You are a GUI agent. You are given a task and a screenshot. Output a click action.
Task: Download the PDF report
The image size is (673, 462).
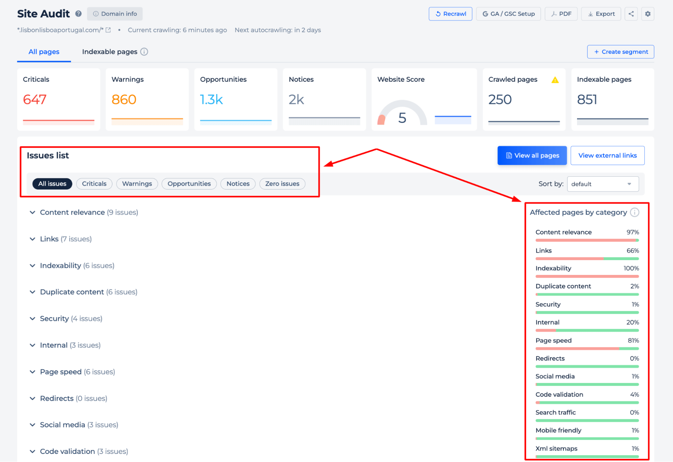tap(561, 14)
